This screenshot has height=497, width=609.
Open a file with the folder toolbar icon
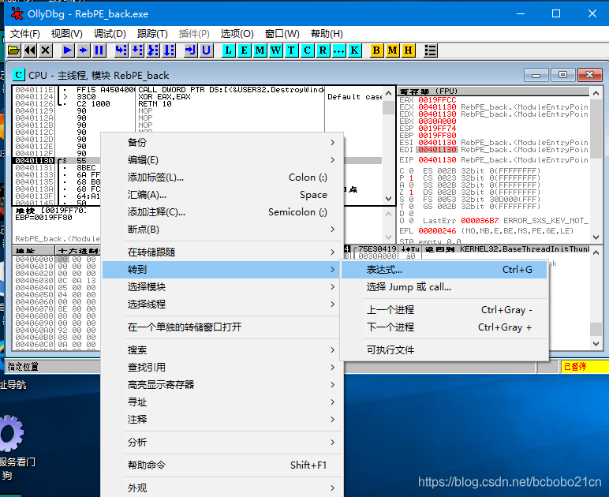pos(14,50)
